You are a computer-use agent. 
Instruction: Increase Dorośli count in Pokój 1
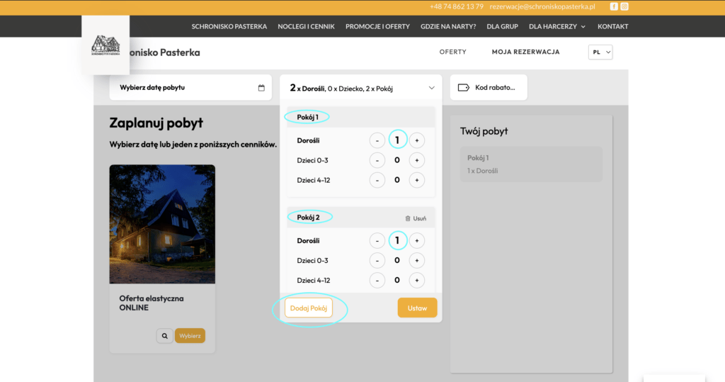pyautogui.click(x=417, y=140)
